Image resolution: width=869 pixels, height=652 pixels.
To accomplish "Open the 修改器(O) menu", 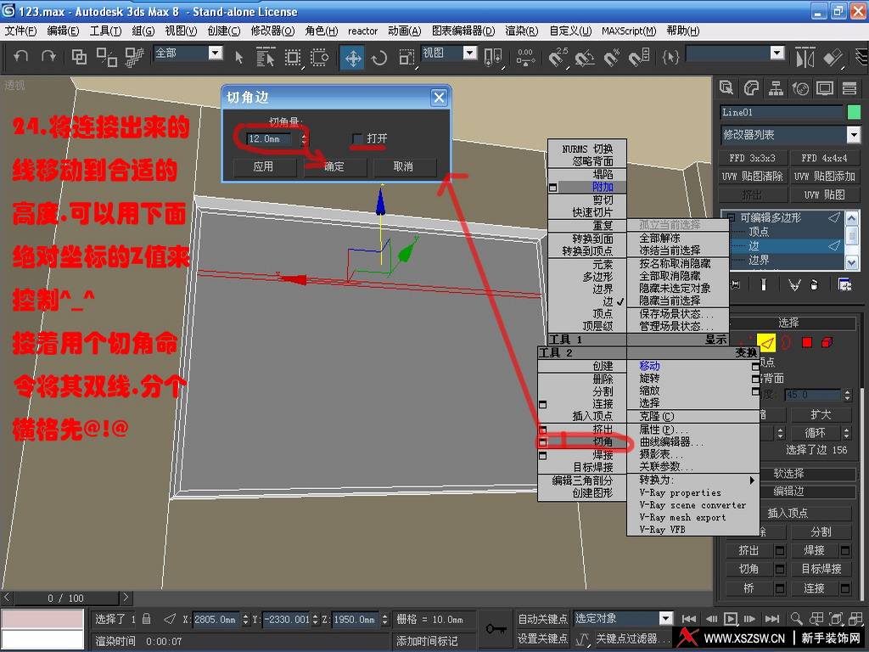I will tap(272, 31).
